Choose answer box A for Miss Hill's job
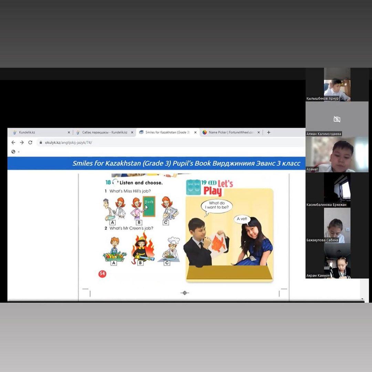The height and width of the screenshot is (372, 372). point(113,222)
